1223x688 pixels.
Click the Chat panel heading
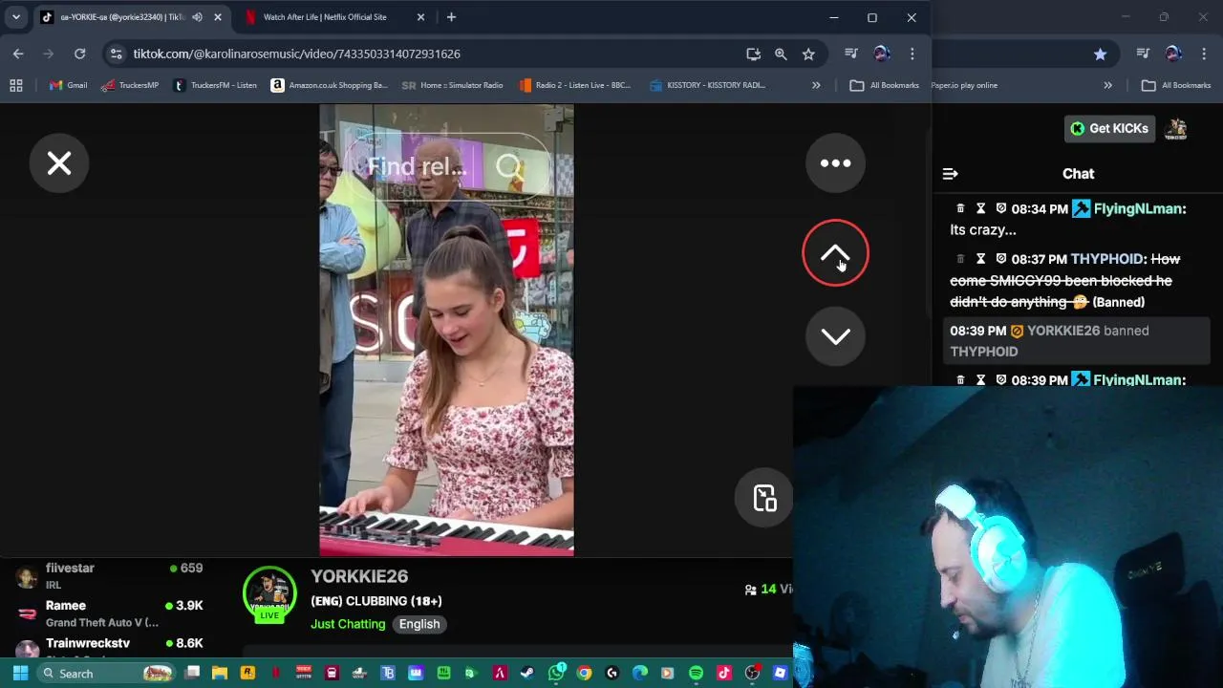(x=1078, y=174)
